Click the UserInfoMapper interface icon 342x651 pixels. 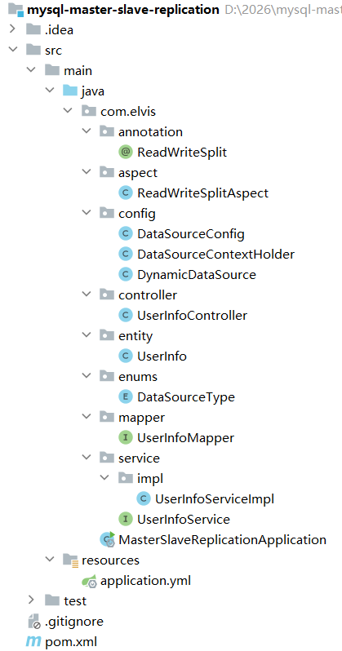pyautogui.click(x=125, y=437)
